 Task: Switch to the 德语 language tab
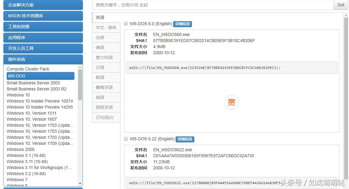point(106,47)
